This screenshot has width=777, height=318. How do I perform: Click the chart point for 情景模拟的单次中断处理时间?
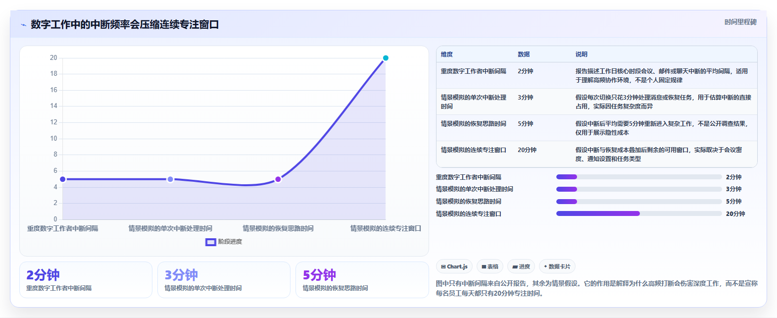(x=170, y=179)
